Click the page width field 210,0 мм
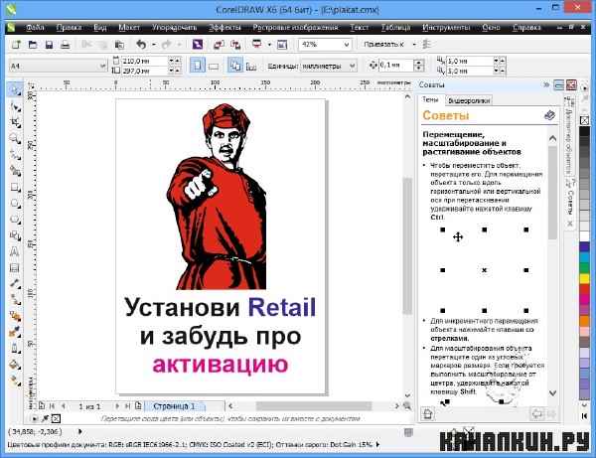The image size is (596, 458). tap(144, 61)
